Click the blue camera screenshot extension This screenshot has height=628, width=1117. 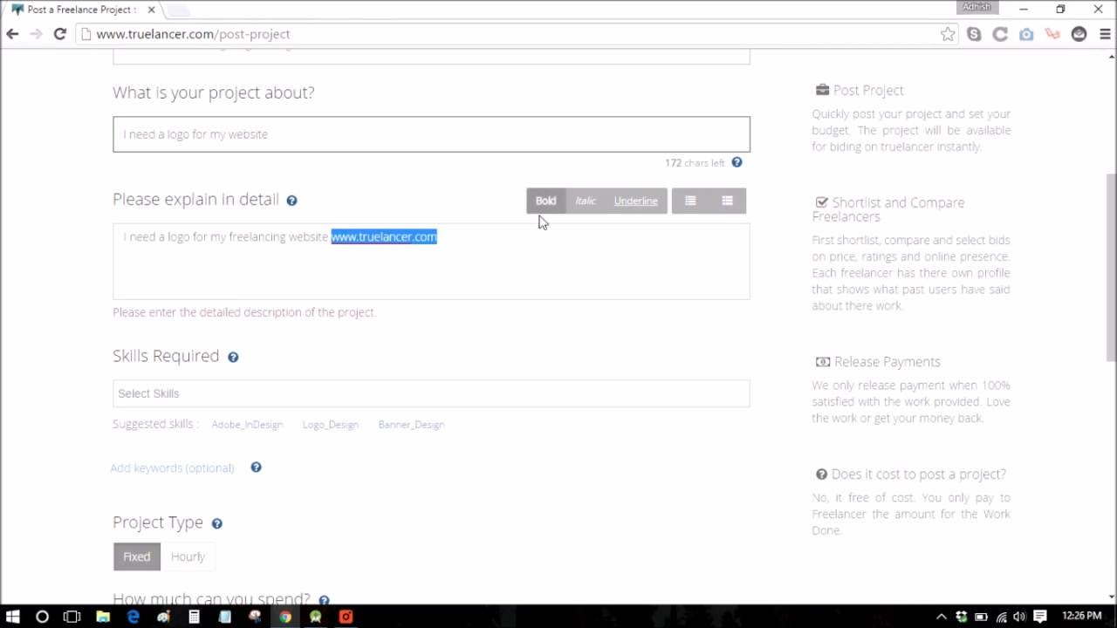pos(1026,34)
